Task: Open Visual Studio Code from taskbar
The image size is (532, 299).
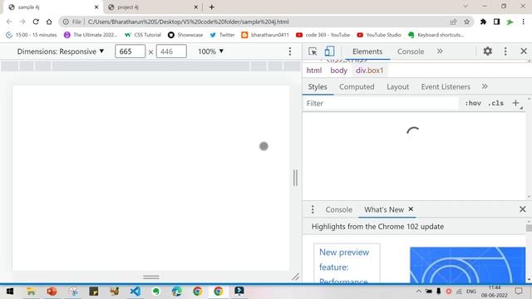Action: pos(135,292)
